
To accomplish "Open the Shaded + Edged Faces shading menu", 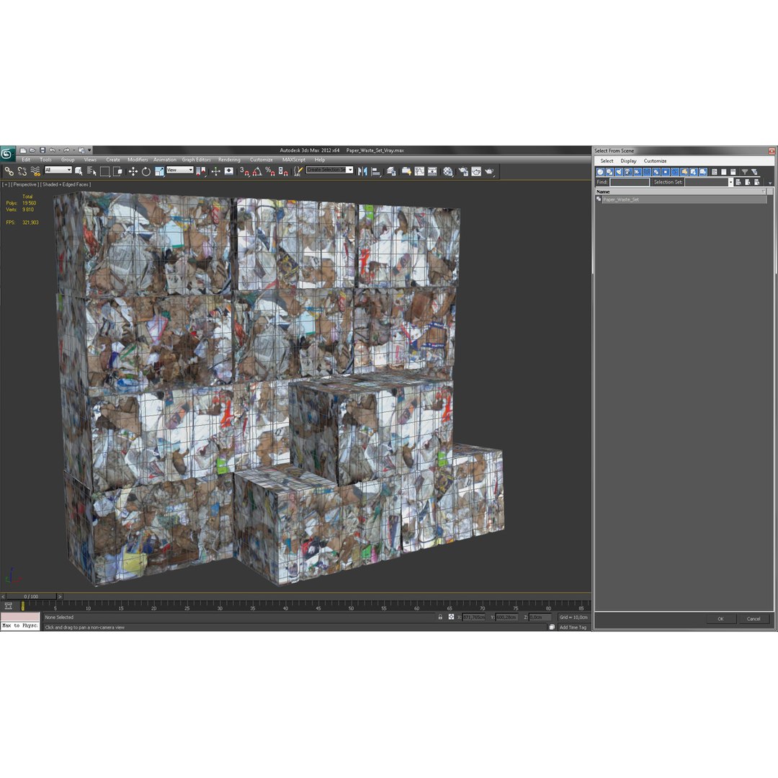I will (x=65, y=184).
